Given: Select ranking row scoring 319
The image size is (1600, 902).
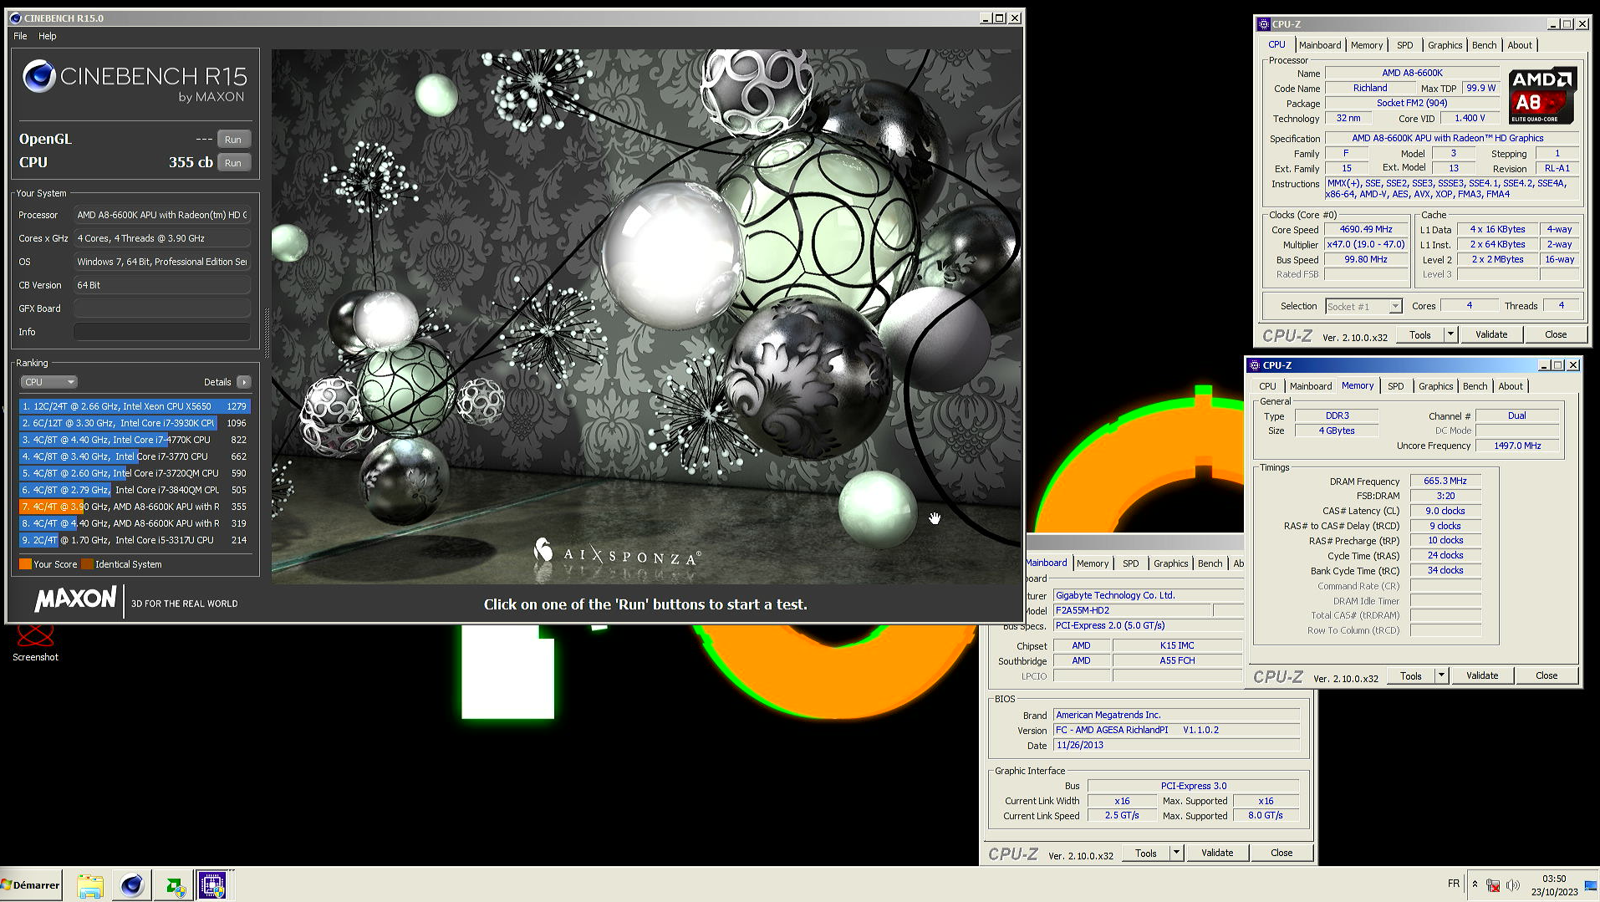Looking at the screenshot, I should (135, 523).
